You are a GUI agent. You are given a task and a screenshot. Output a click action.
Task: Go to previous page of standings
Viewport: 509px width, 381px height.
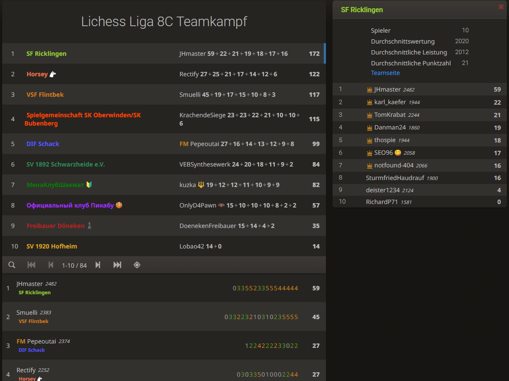[x=51, y=265]
